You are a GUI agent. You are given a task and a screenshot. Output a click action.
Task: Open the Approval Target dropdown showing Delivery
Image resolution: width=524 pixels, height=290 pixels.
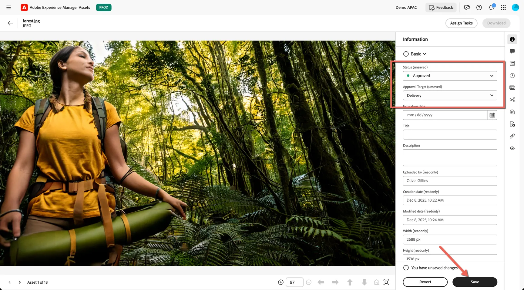(x=450, y=95)
